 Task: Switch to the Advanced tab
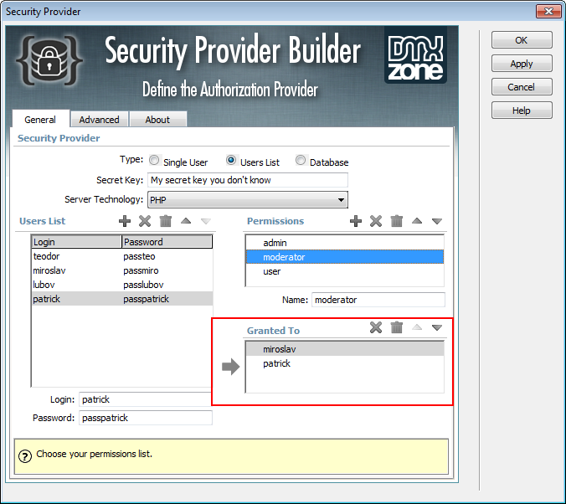[x=100, y=120]
